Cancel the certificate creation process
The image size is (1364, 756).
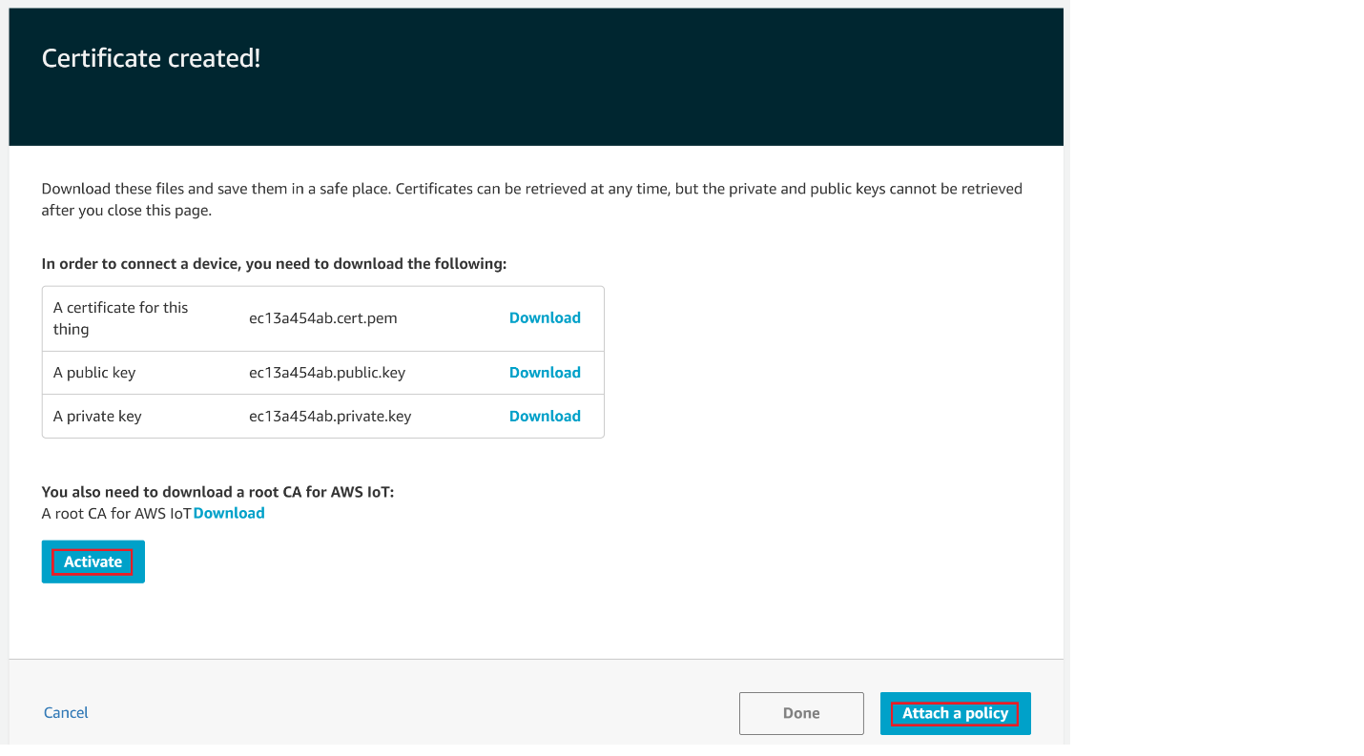tap(65, 712)
